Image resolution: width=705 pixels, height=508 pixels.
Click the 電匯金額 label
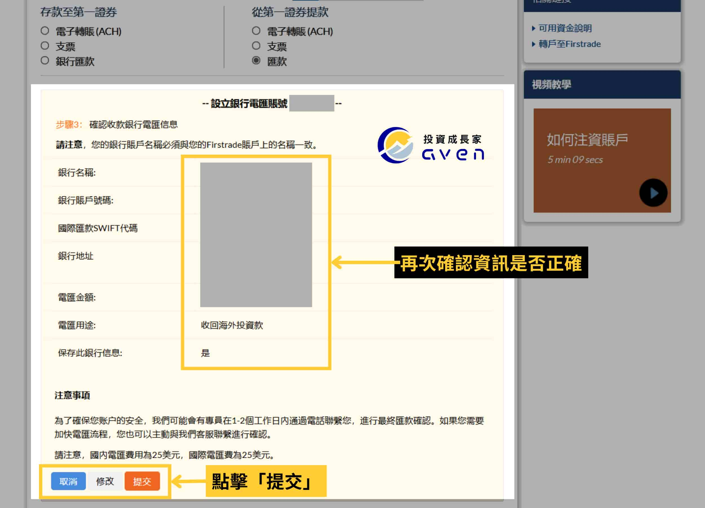pos(76,298)
